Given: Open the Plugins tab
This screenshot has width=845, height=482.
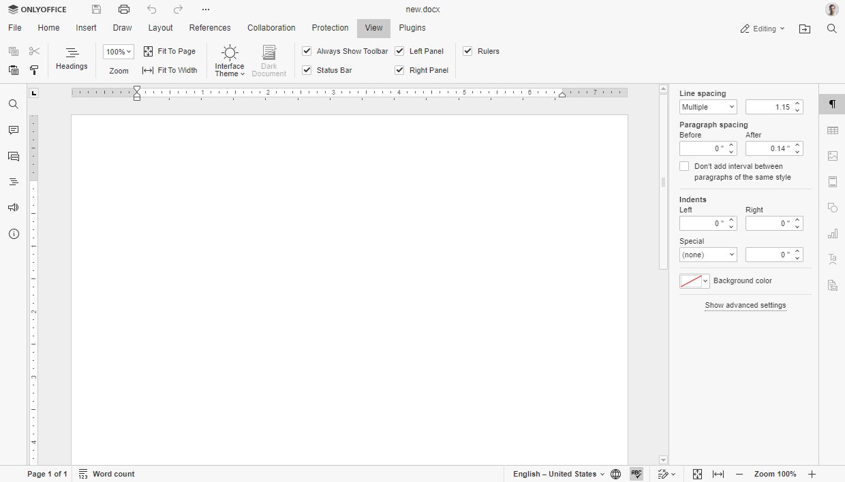Looking at the screenshot, I should click(x=412, y=28).
